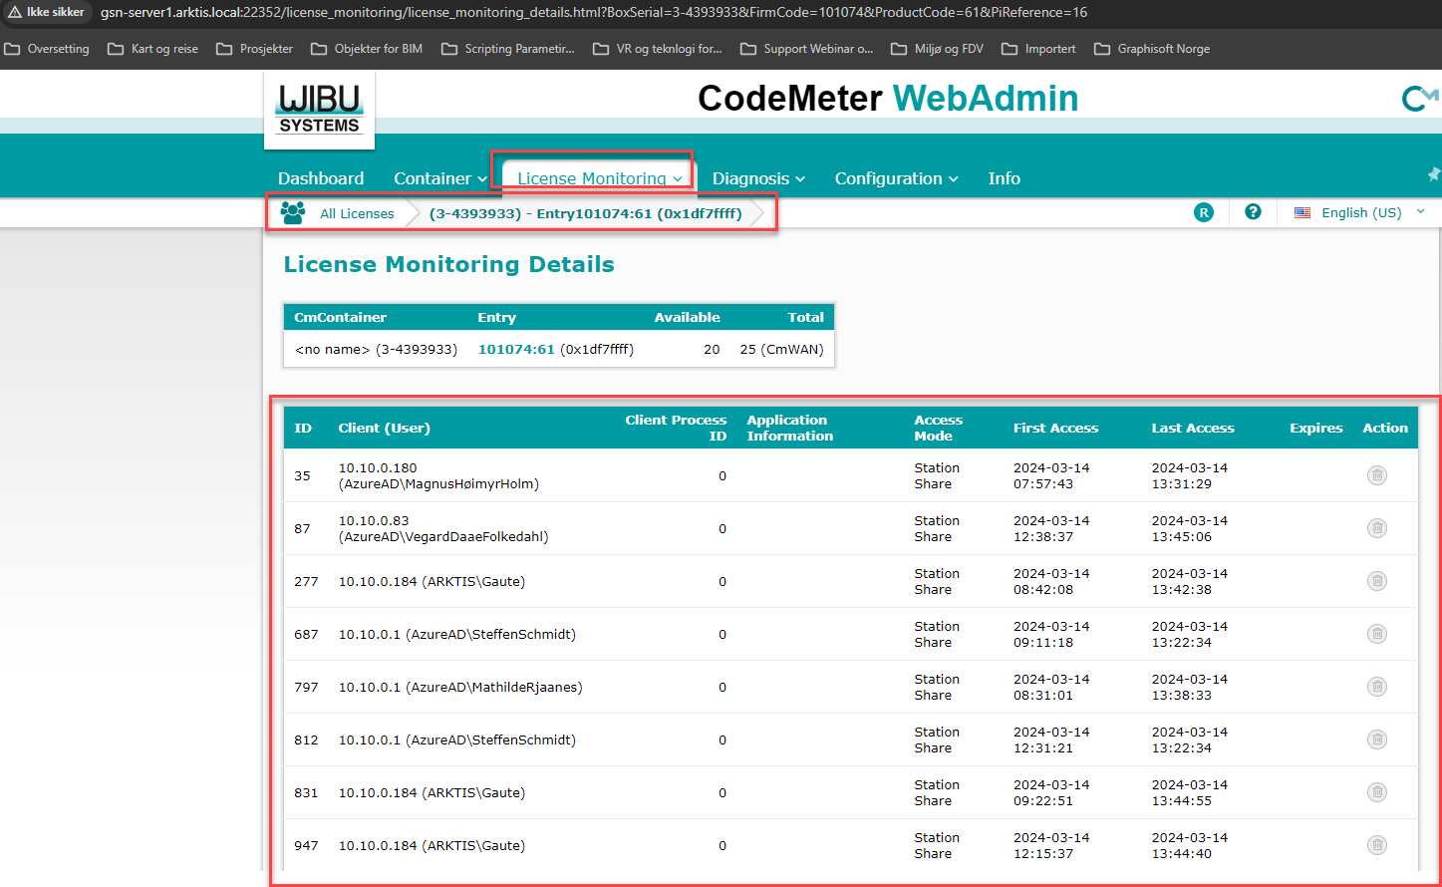This screenshot has height=887, width=1442.
Task: Open the Info tab
Action: [x=1004, y=178]
